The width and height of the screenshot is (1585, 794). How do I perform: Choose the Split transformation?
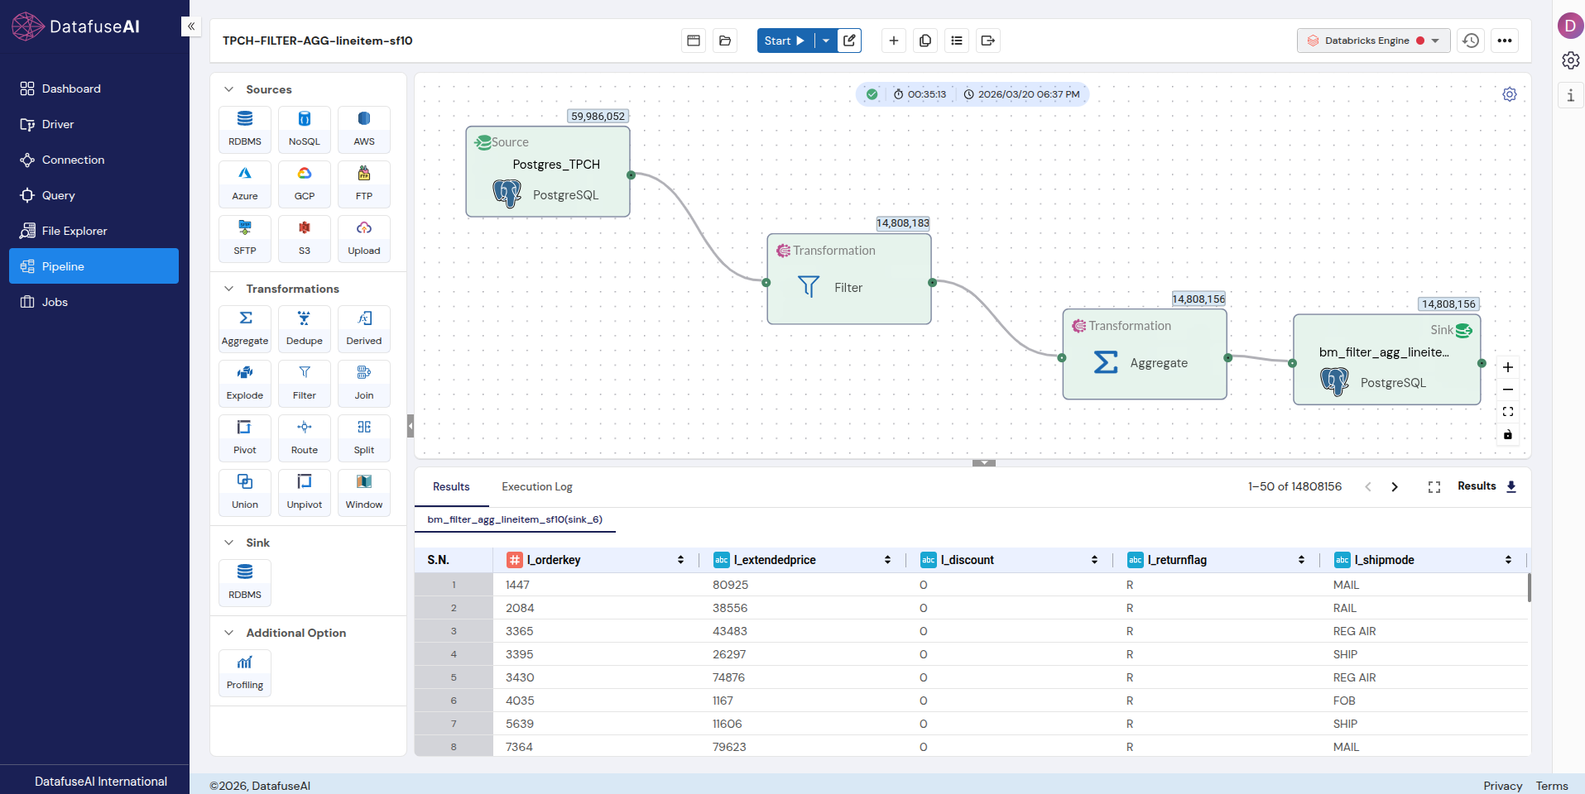coord(364,438)
